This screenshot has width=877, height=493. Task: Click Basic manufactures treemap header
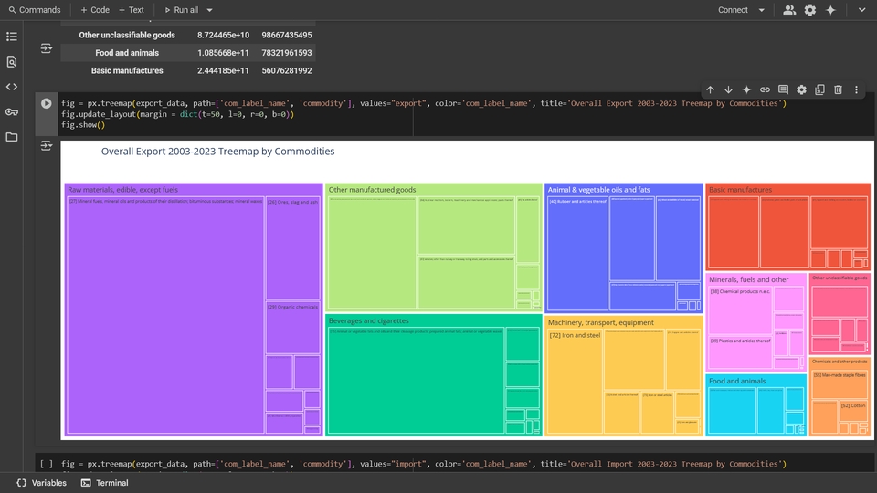[x=740, y=190]
